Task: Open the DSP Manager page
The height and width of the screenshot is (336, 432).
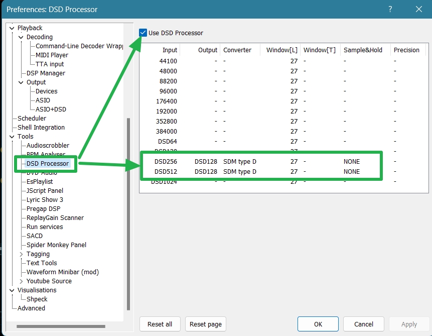Action: (46, 73)
